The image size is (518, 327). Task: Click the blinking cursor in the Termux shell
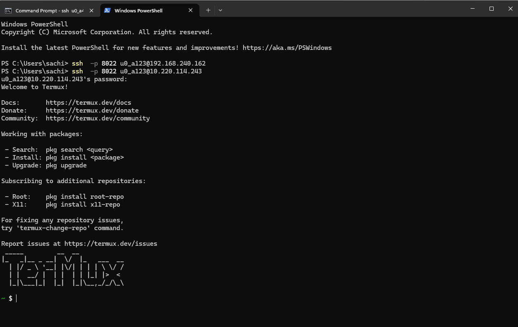[x=16, y=298]
